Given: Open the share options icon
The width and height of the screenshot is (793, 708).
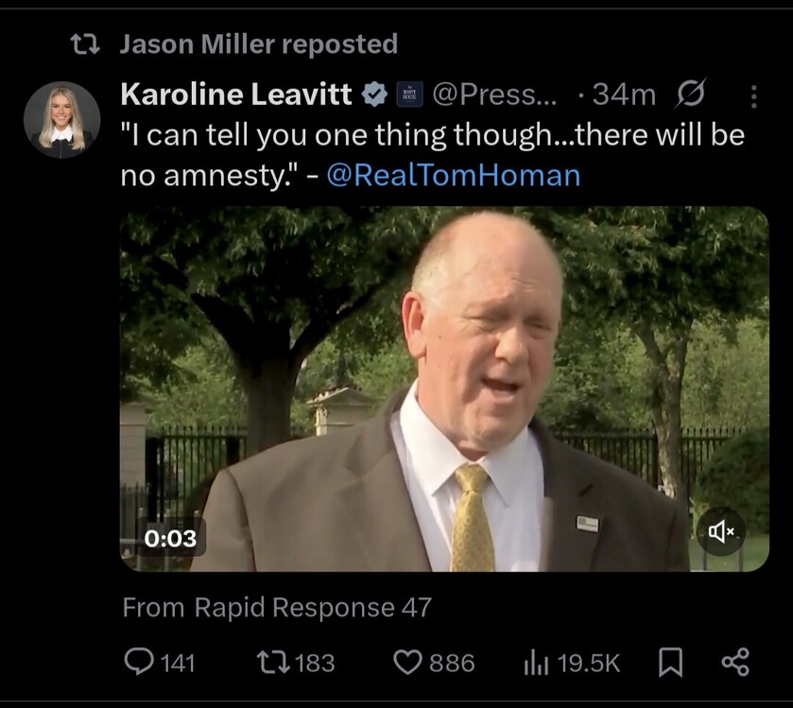Looking at the screenshot, I should [735, 662].
